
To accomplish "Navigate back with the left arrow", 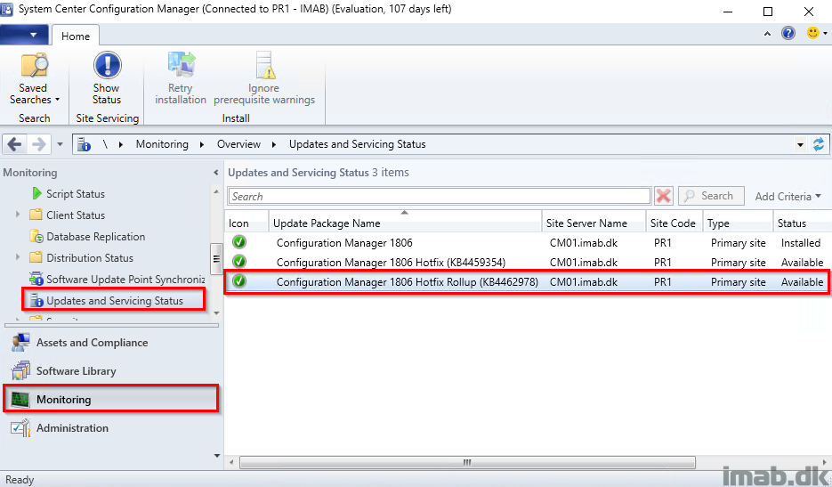I will pos(14,144).
